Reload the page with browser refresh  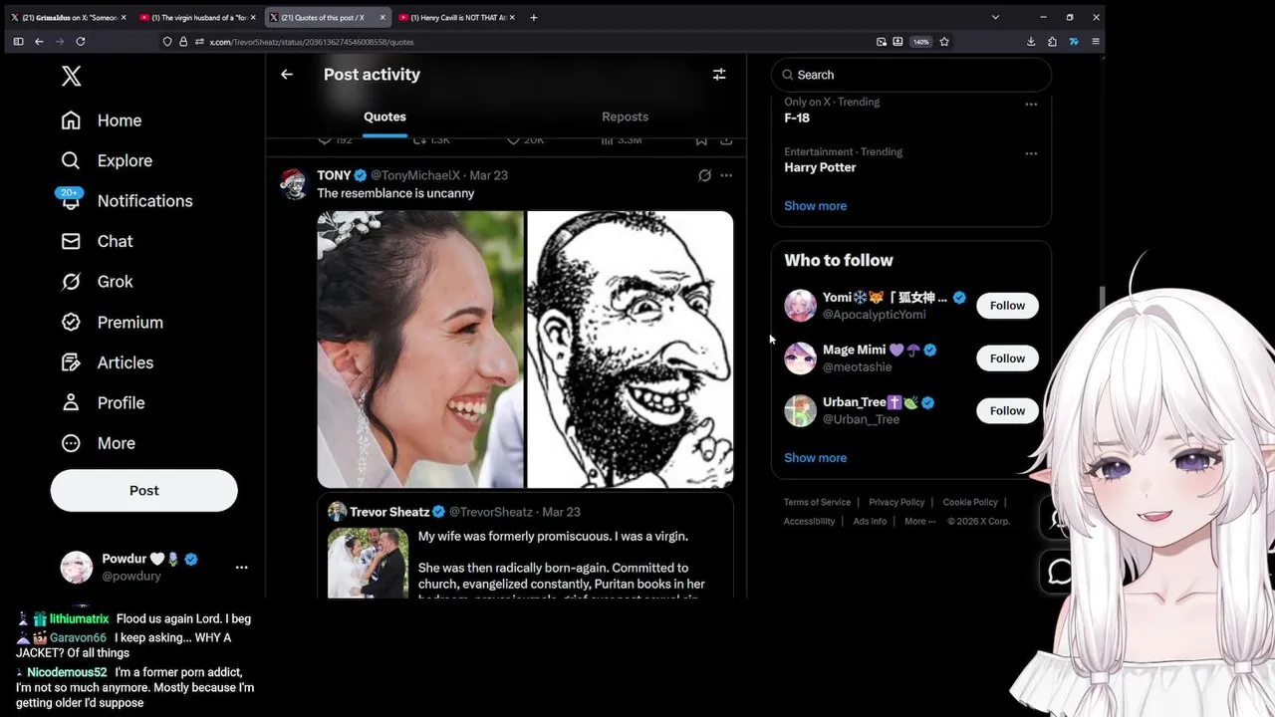click(81, 42)
